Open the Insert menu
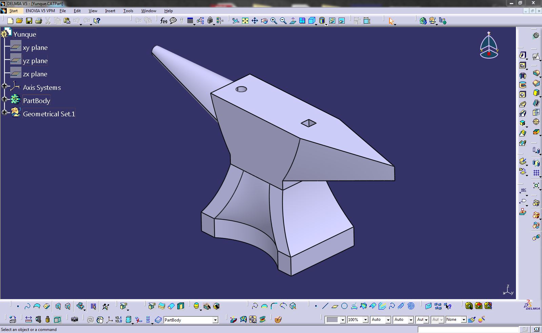542x333 pixels. 110,11
